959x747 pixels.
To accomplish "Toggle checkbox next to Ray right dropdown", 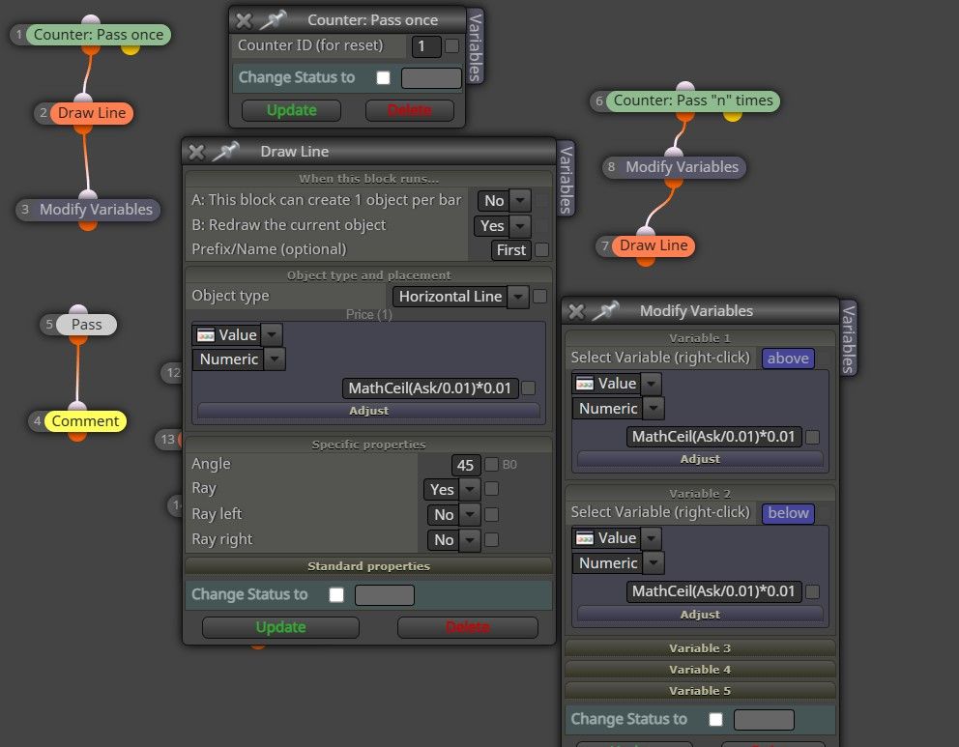I will (491, 540).
